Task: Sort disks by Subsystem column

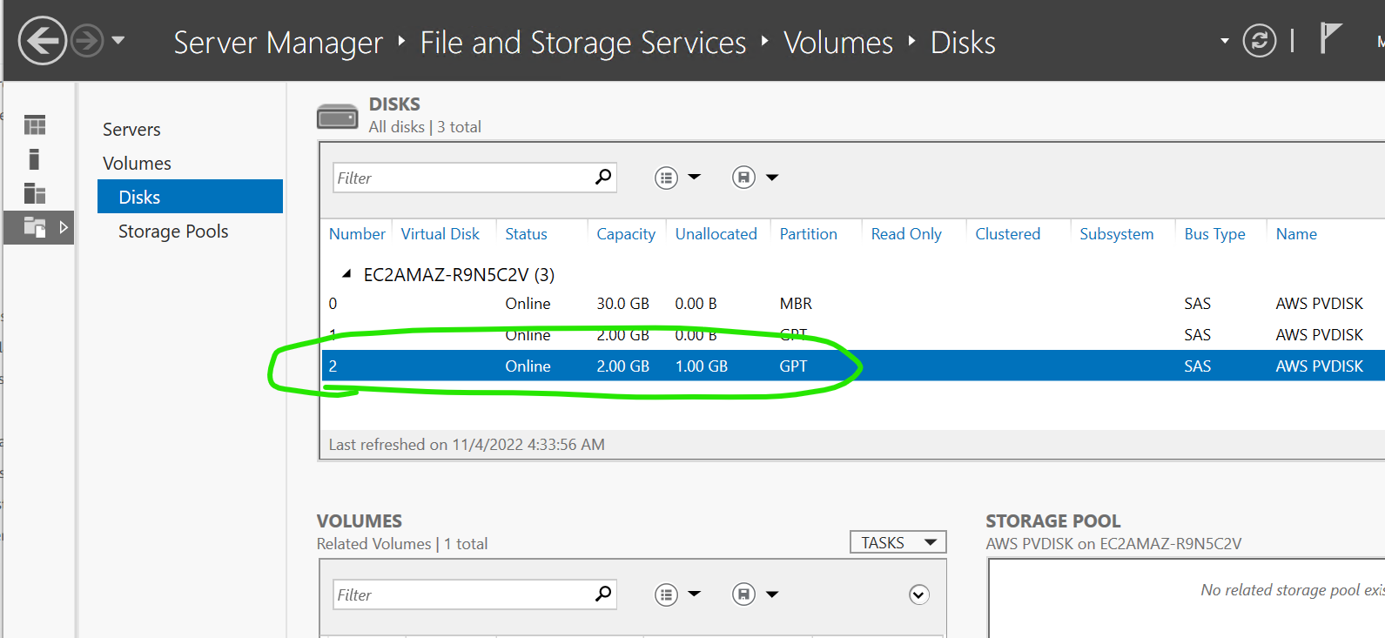Action: 1117,234
